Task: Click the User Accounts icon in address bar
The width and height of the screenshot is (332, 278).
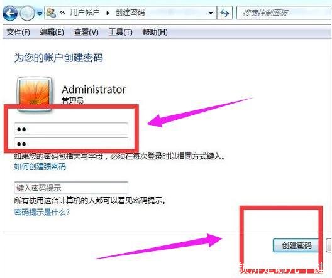Action: [x=51, y=13]
